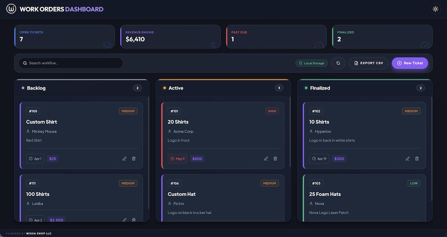
Task: Click the dollar icon on Revenue Engine card
Action: point(213,45)
